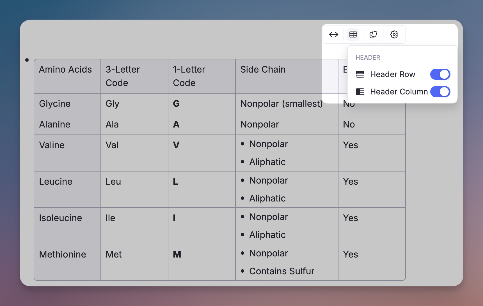Image resolution: width=483 pixels, height=306 pixels.
Task: Click the bold letter V cell
Action: click(x=176, y=145)
